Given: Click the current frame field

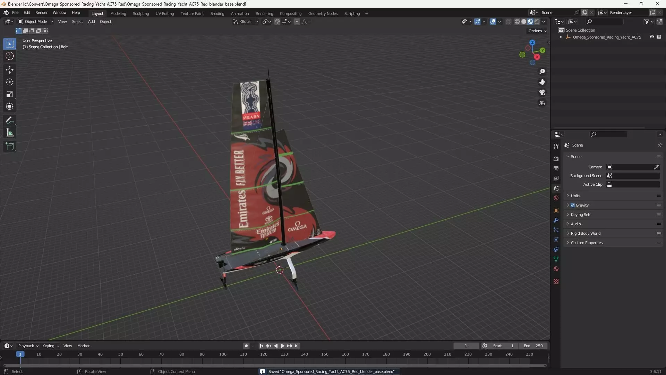Looking at the screenshot, I should click(x=466, y=346).
